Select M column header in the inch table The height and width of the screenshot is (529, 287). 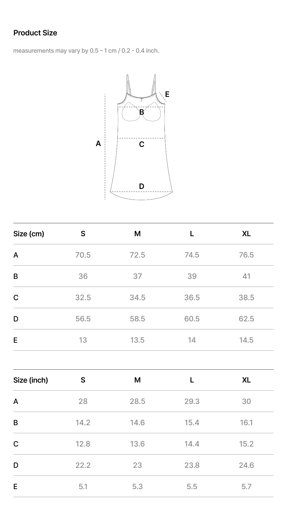coord(137,380)
